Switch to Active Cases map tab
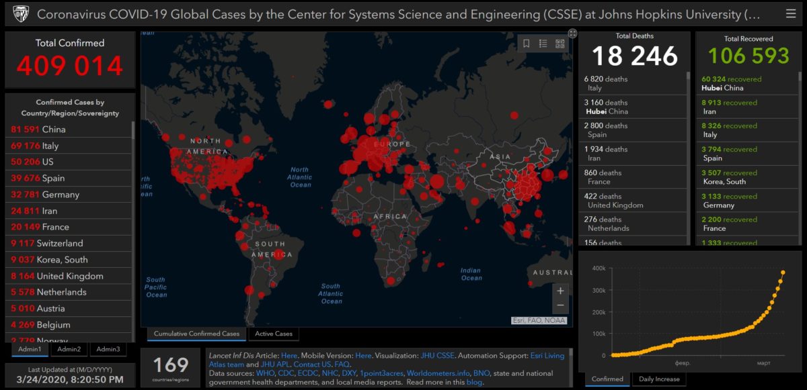Screen dimensions: 807x390 coord(274,334)
